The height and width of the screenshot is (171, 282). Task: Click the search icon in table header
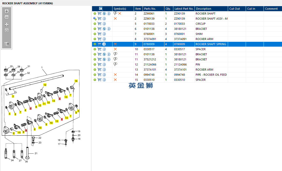pyautogui.click(x=101, y=9)
